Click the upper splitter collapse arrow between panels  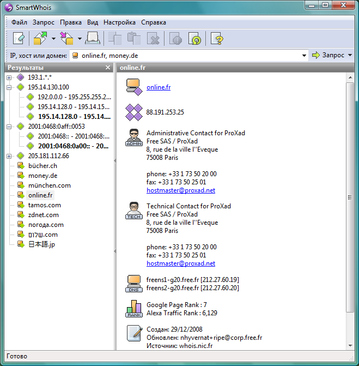coord(115,160)
